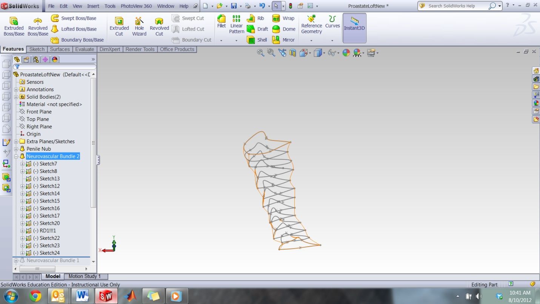Expand Curves dropdown arrow
This screenshot has height=304, width=540.
point(332,40)
